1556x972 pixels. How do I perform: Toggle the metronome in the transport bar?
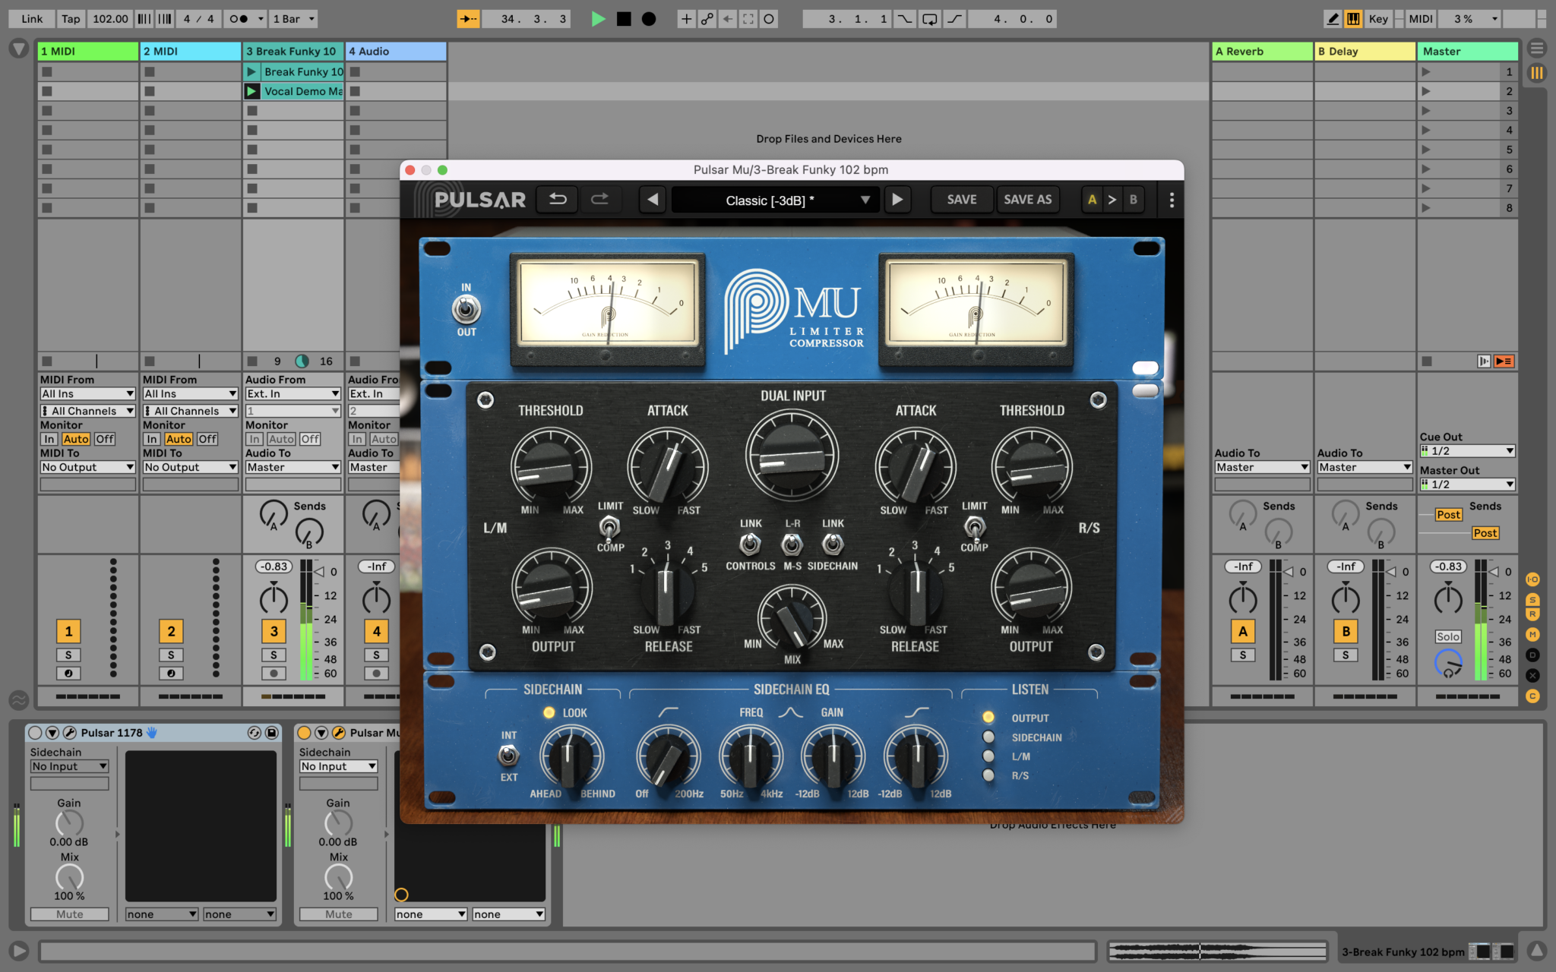(239, 19)
